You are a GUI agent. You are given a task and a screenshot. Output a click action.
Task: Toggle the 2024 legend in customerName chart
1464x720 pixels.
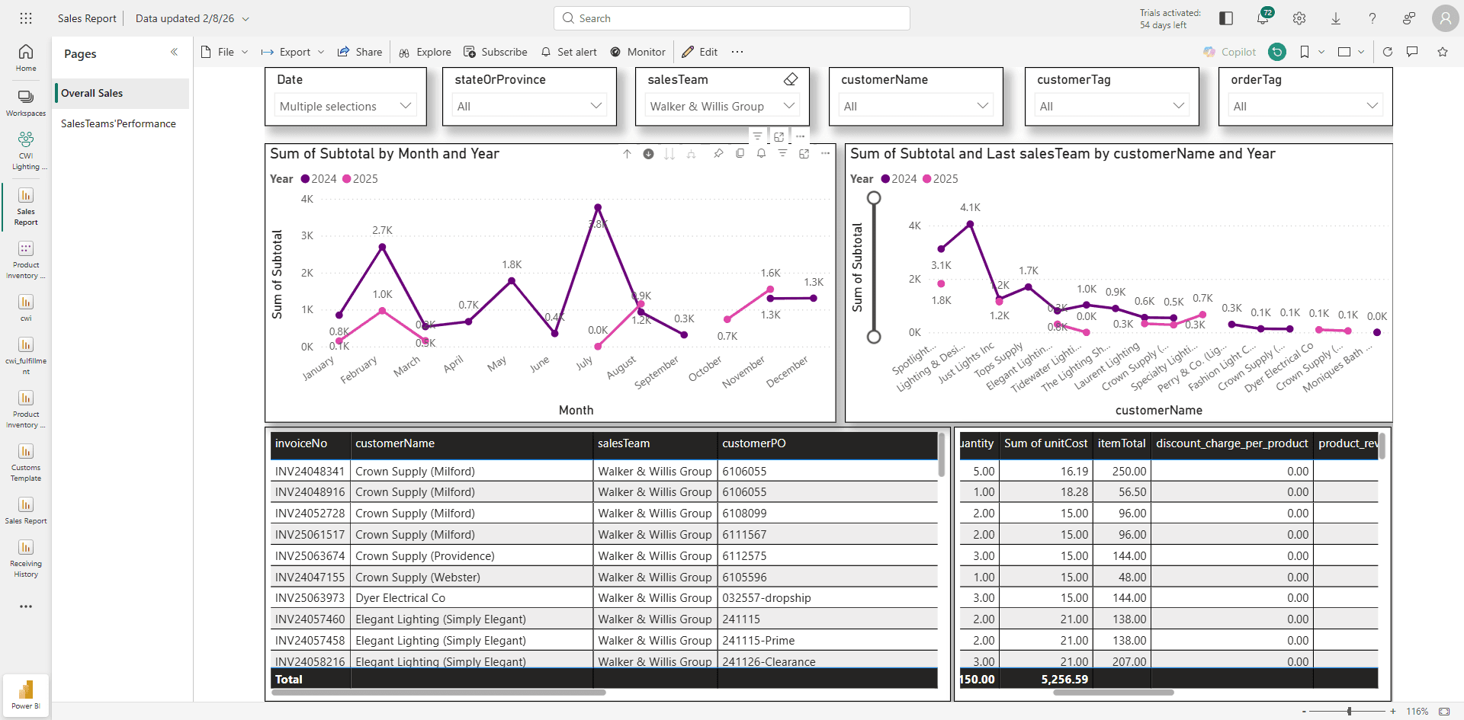tap(899, 179)
